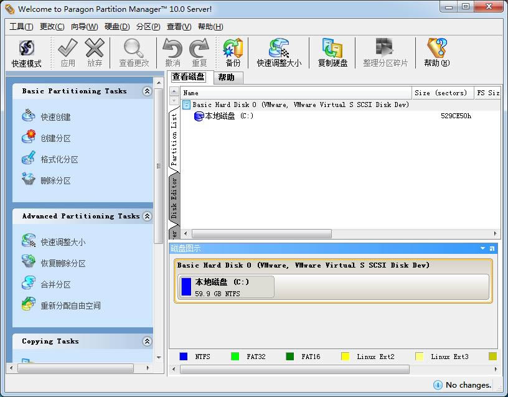Screen dimensions: 508x397
Task: Select the vertical Disk Editor tab
Action: (174, 198)
